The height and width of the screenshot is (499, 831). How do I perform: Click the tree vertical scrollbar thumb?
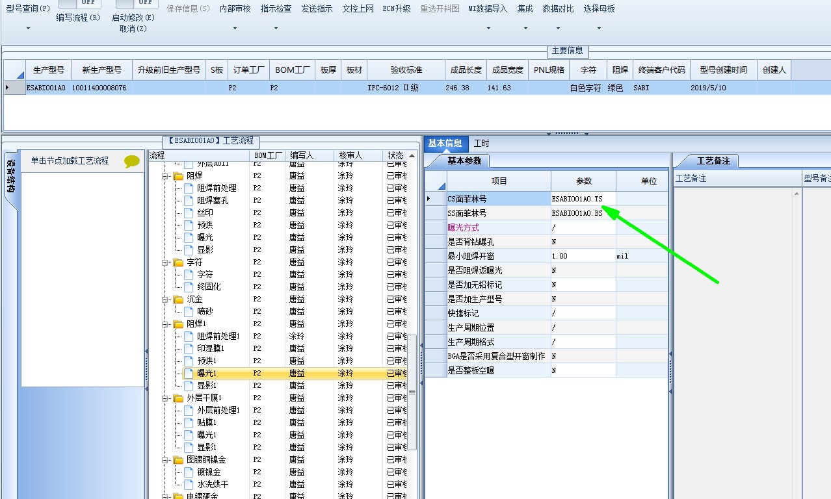412,392
